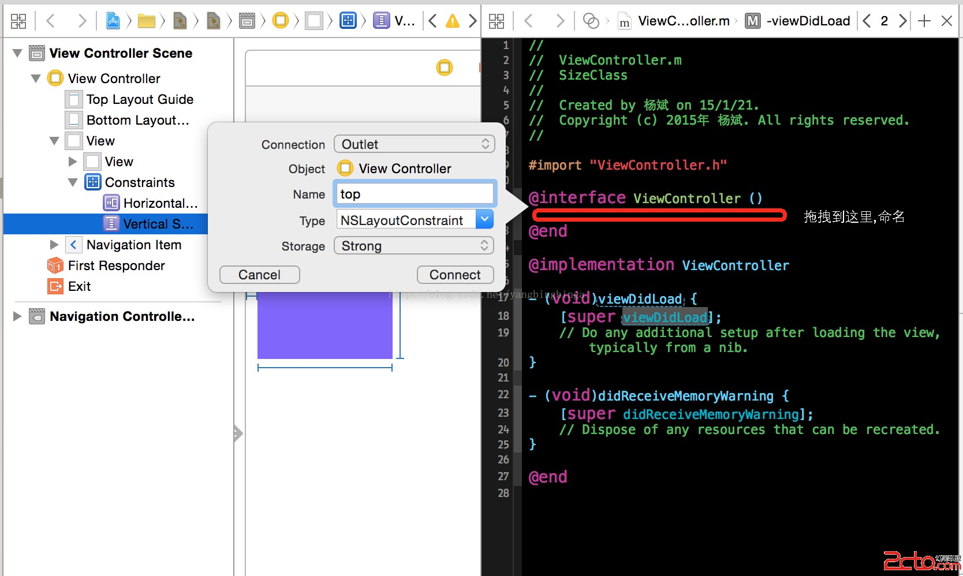Click the yellow View Controller icon on canvas
This screenshot has height=576, width=963.
(x=445, y=68)
